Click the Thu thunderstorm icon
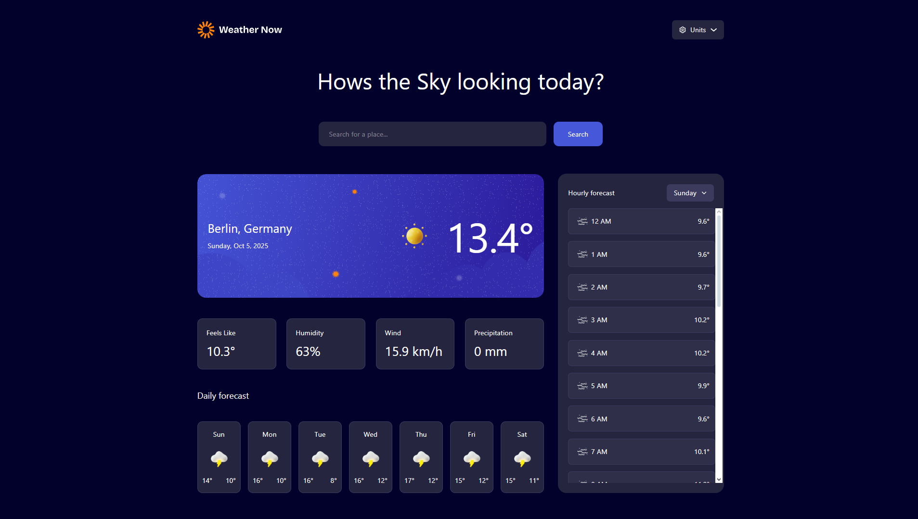The height and width of the screenshot is (519, 918). point(421,459)
